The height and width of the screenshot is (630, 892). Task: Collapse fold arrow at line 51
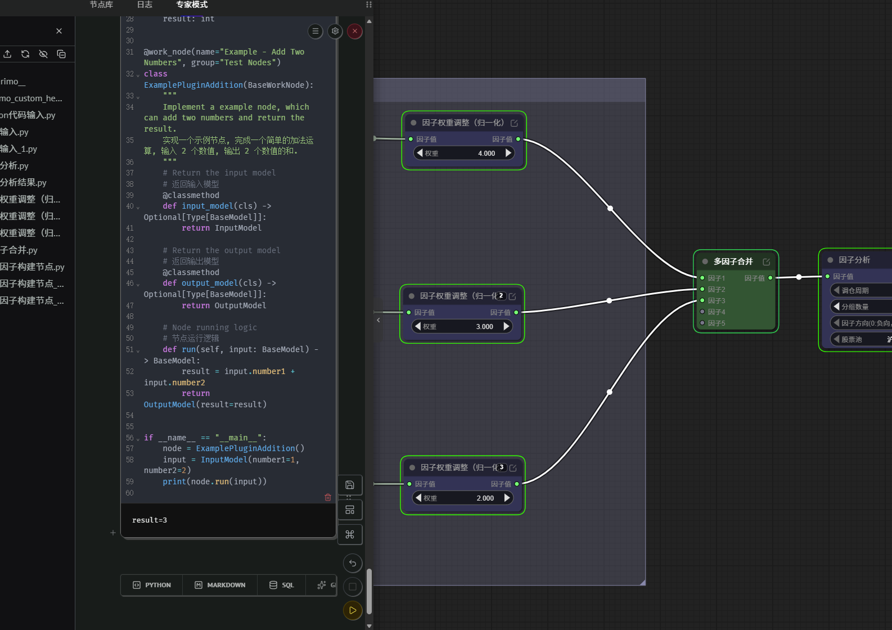(x=138, y=350)
